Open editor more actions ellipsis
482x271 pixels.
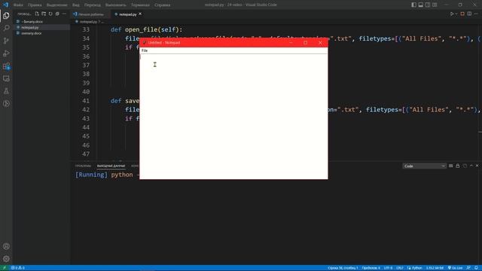(476, 14)
